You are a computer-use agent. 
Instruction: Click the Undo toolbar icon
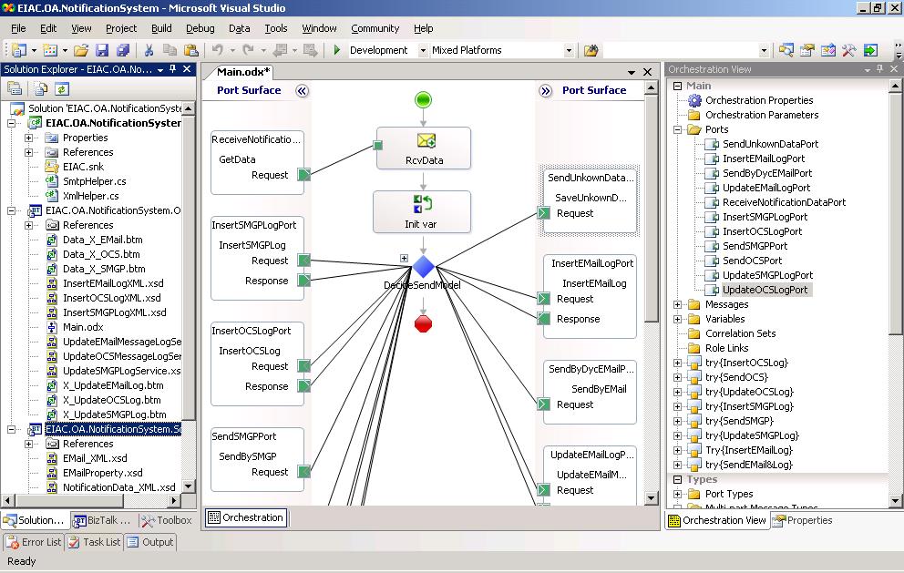[x=218, y=50]
